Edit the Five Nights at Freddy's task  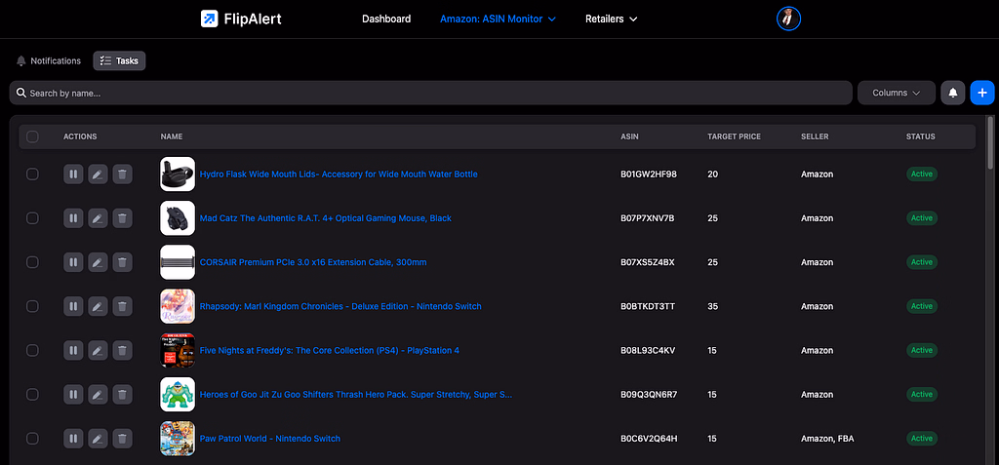click(98, 350)
